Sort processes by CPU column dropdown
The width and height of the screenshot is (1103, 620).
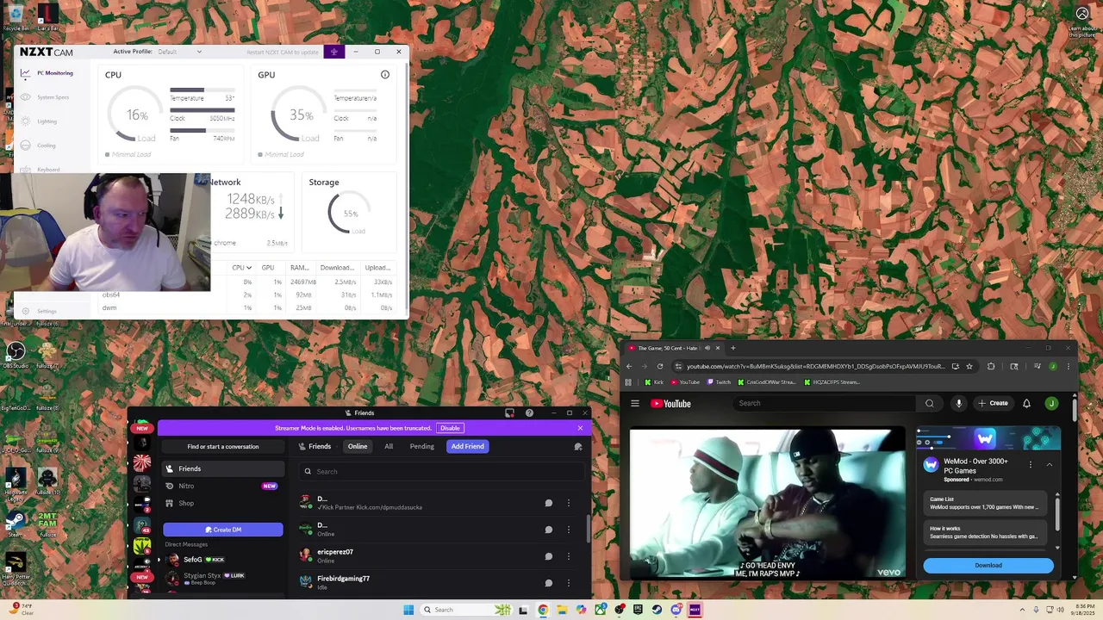point(242,268)
